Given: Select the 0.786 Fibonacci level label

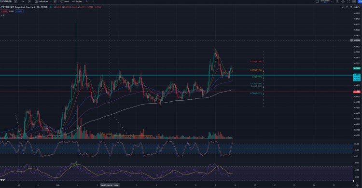Looking at the screenshot, I should point(256,94).
